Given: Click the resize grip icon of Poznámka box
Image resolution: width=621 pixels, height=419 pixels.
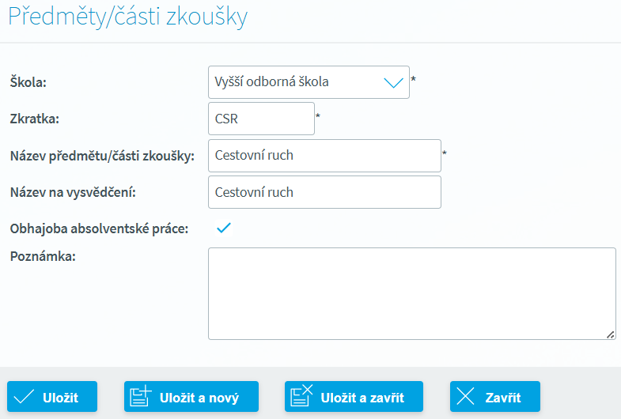Looking at the screenshot, I should point(610,334).
